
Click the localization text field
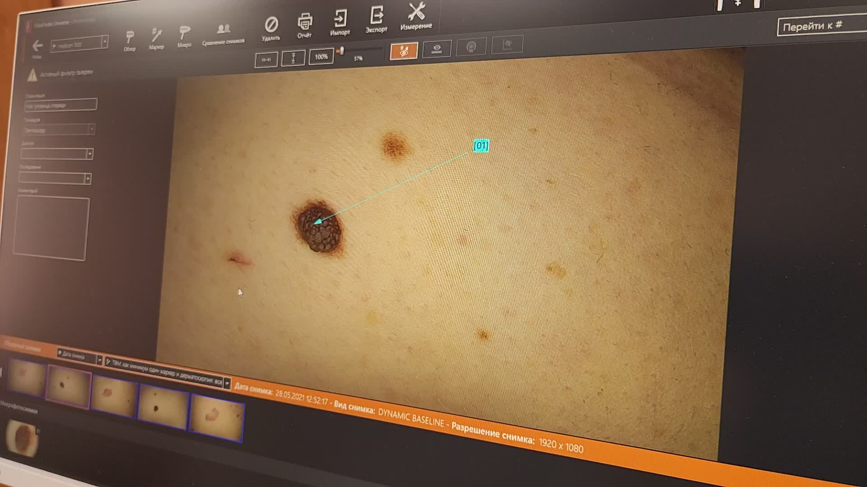pyautogui.click(x=61, y=105)
